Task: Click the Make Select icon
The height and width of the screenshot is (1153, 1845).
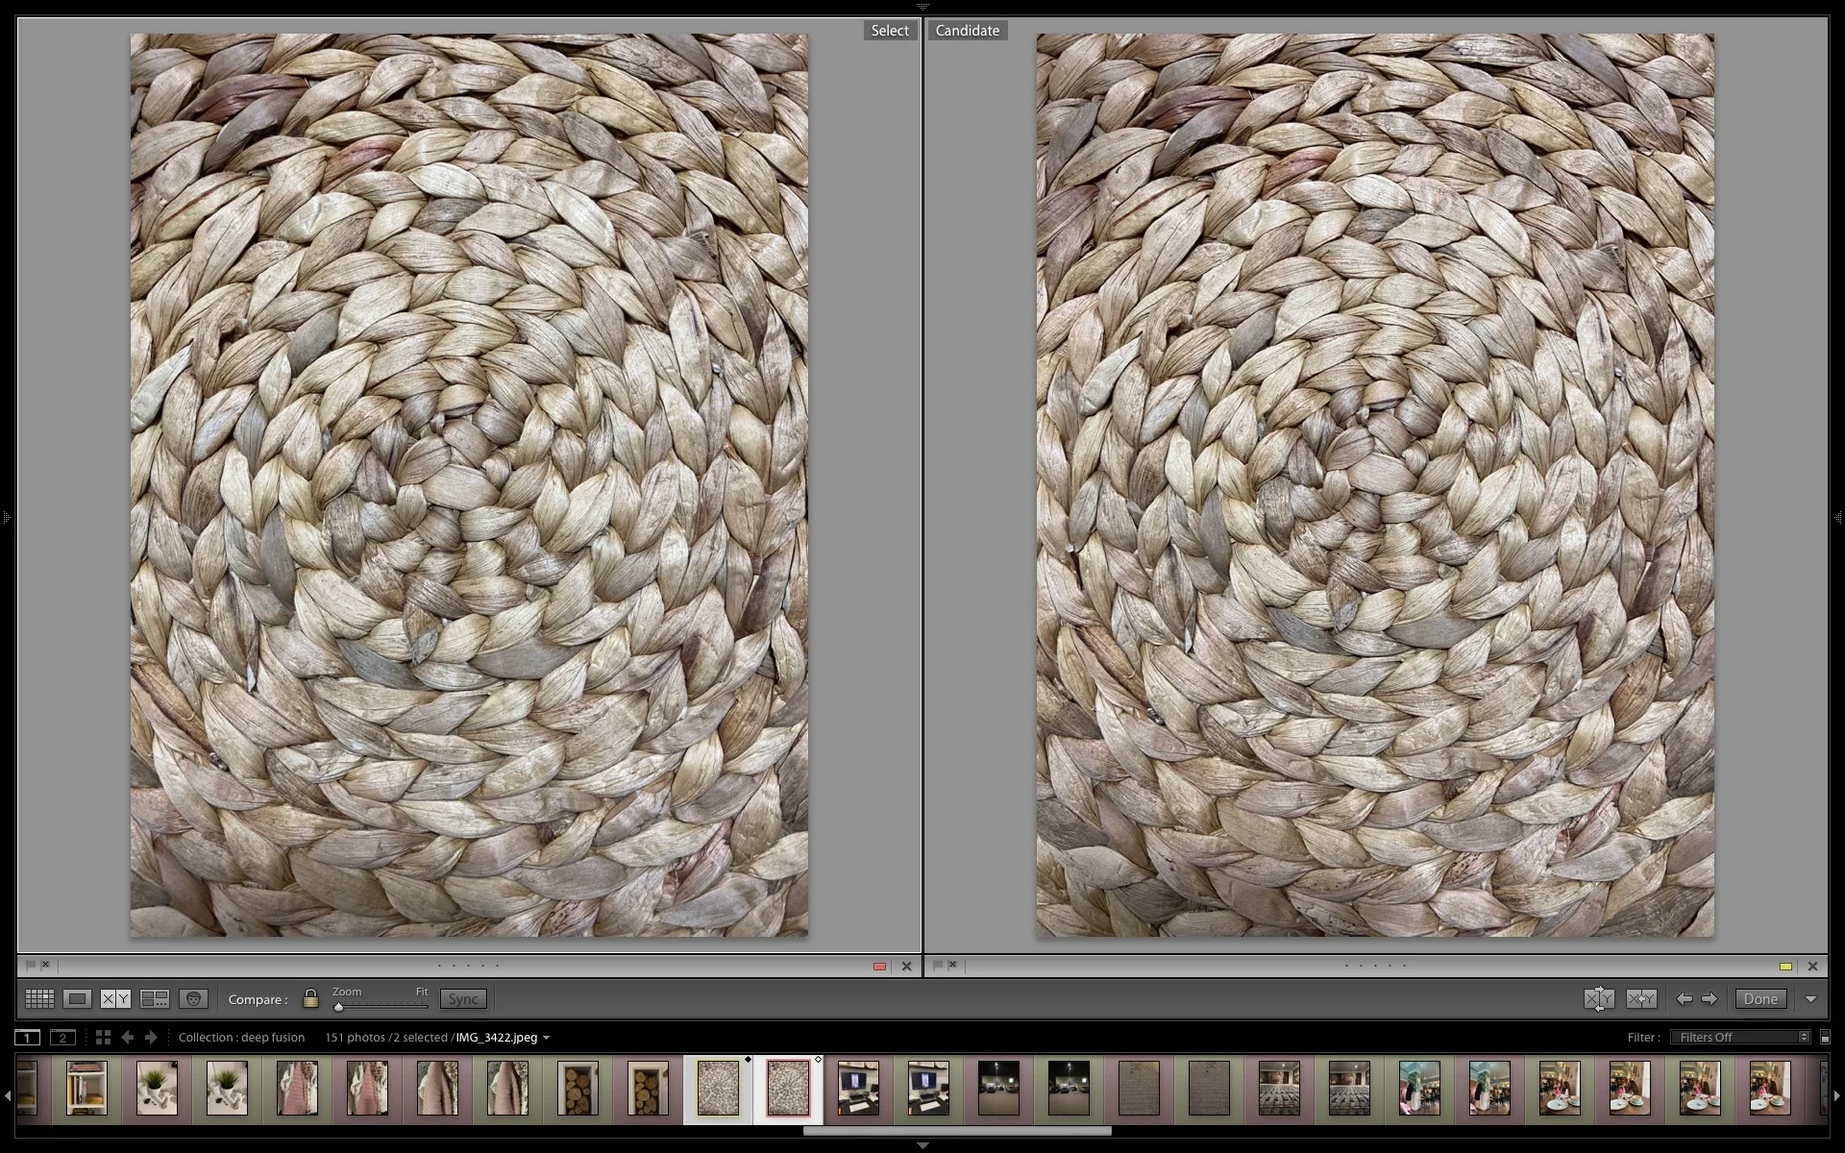Action: [x=1641, y=999]
